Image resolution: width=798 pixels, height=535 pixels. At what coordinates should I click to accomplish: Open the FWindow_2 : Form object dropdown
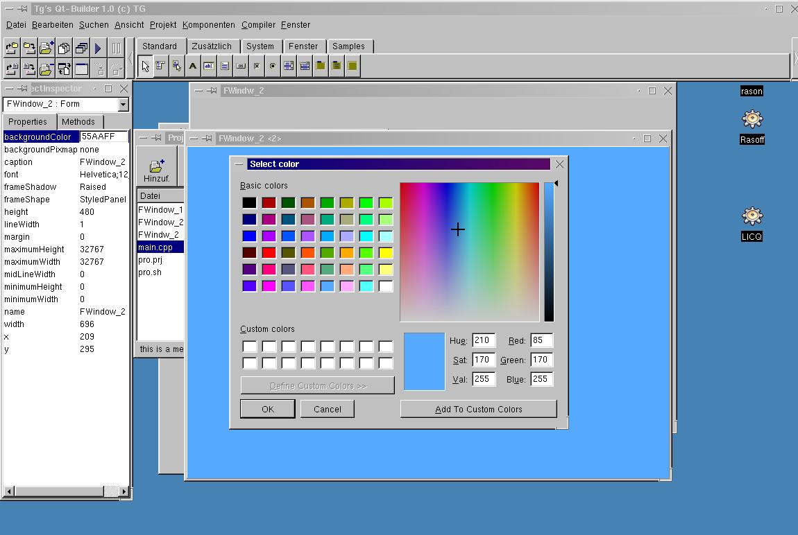click(x=123, y=105)
